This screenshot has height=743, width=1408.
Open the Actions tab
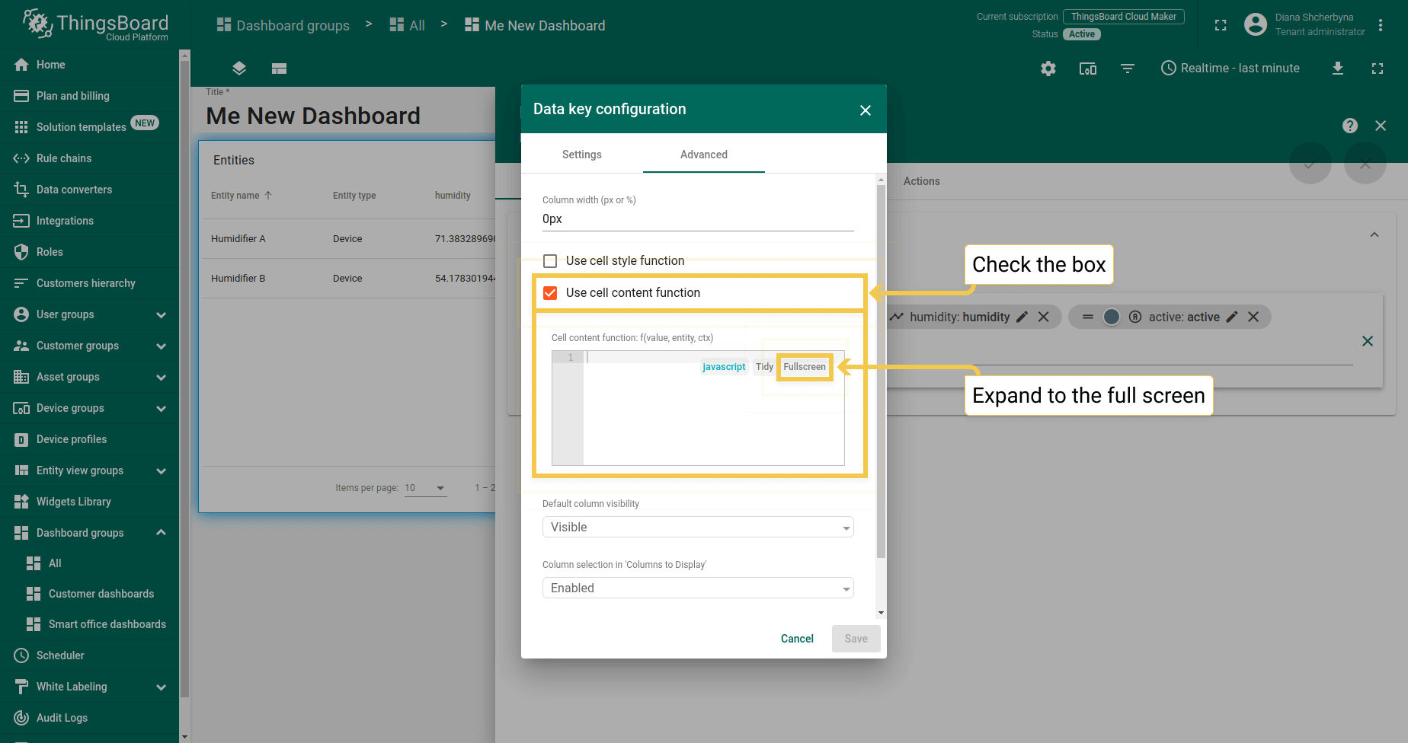[x=922, y=181]
